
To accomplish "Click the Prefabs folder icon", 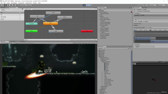I will [x=100, y=53].
